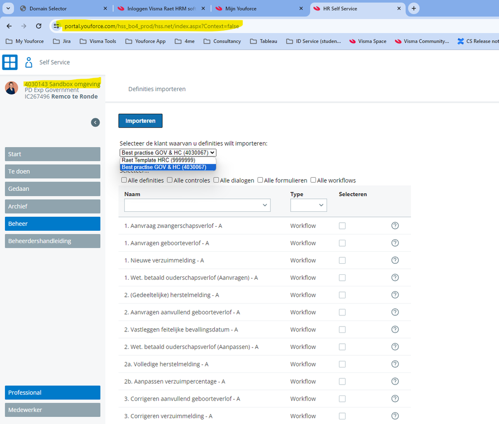This screenshot has height=424, width=499.
Task: Open help icon for Corrigeren verzuimmelding row
Action: pos(395,416)
